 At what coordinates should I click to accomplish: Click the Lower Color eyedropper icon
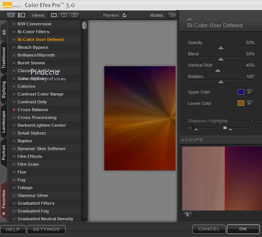point(250,103)
